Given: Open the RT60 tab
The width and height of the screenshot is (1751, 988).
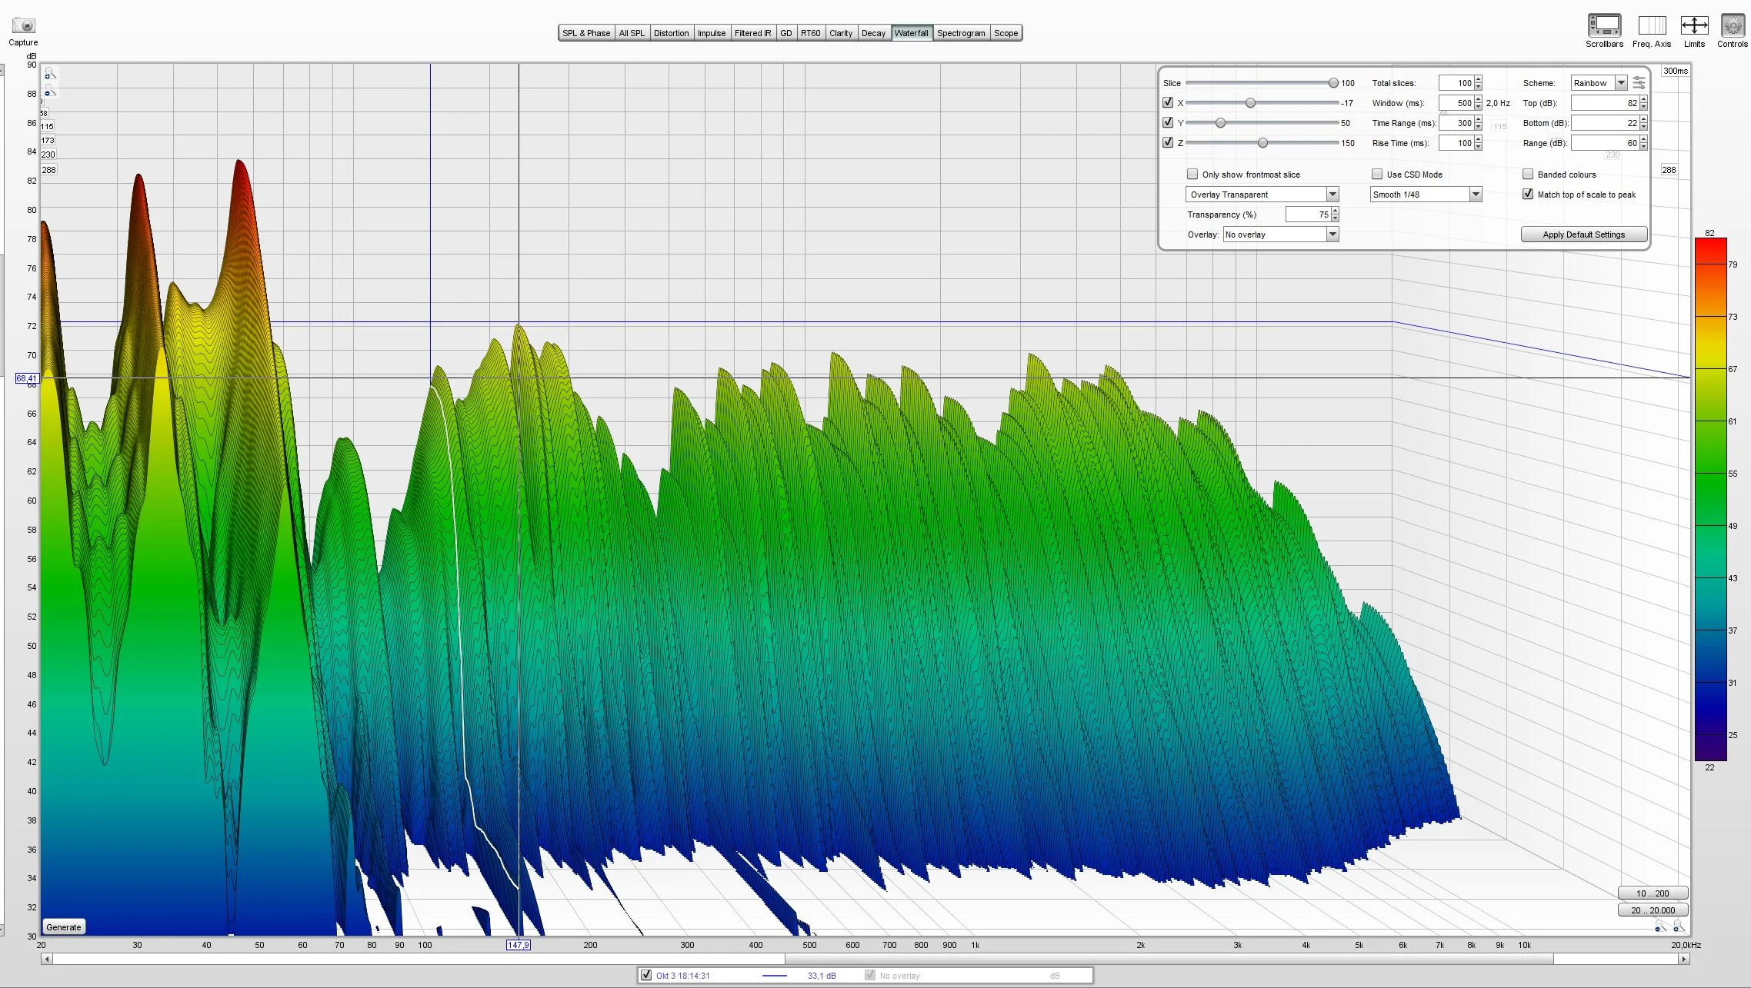Looking at the screenshot, I should tap(810, 33).
